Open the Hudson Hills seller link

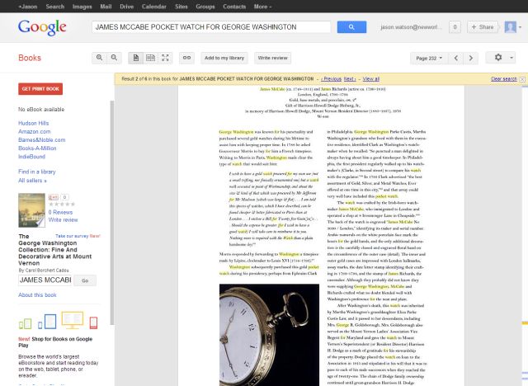33,123
